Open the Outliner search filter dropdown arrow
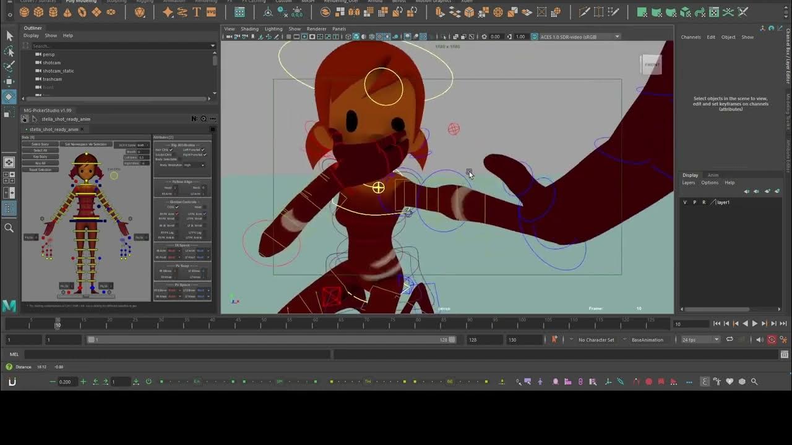 pos(213,46)
